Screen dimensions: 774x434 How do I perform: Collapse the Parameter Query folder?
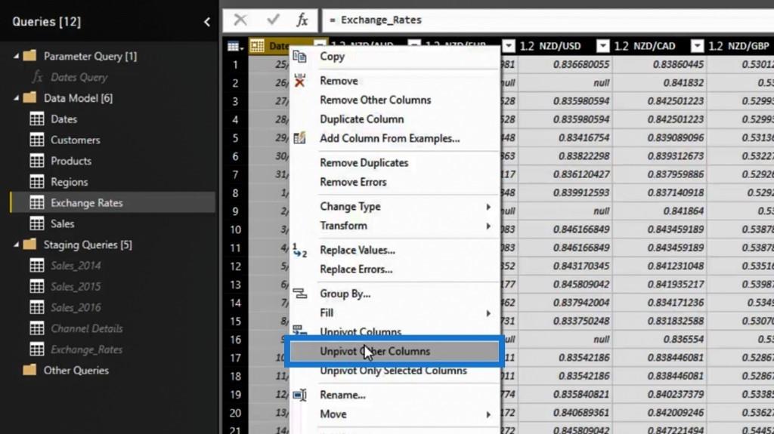tap(16, 56)
